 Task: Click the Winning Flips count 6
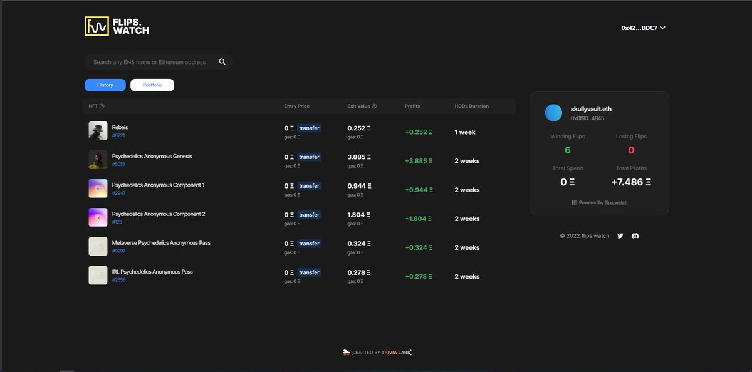point(568,150)
